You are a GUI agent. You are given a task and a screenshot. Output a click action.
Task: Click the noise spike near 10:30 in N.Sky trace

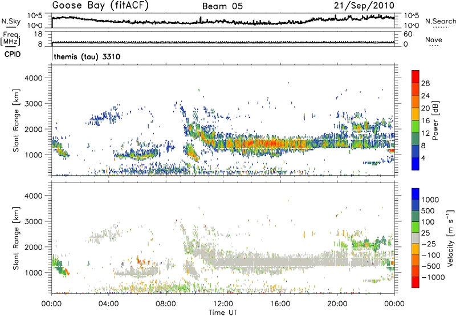coord(201,19)
